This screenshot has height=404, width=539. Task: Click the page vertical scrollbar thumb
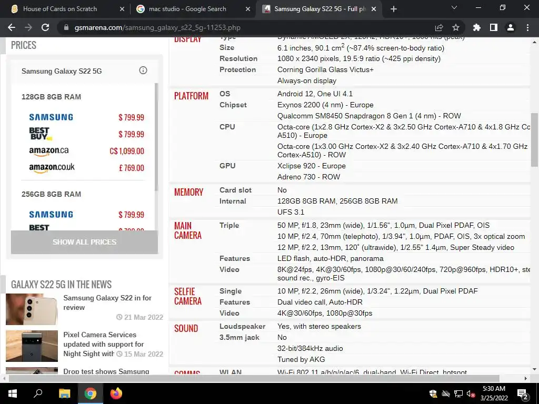click(x=534, y=140)
